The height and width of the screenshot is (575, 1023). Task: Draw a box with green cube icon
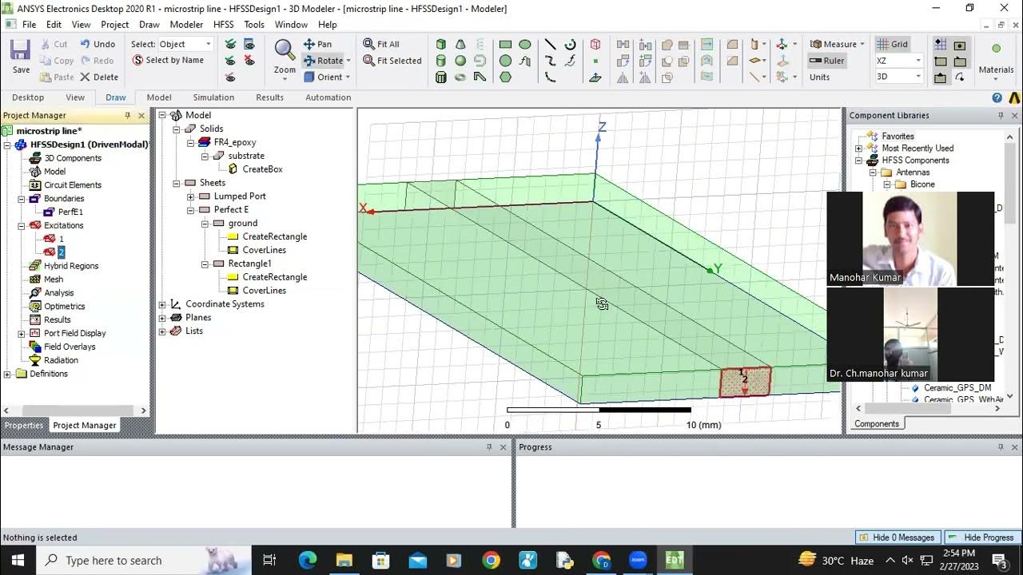click(x=441, y=44)
